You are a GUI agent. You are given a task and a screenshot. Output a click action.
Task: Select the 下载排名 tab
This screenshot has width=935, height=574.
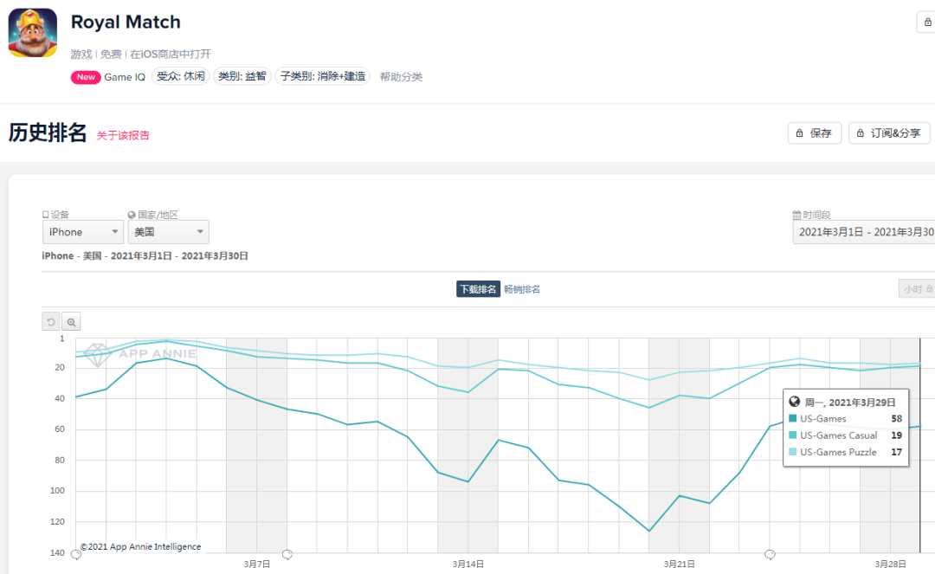(478, 289)
